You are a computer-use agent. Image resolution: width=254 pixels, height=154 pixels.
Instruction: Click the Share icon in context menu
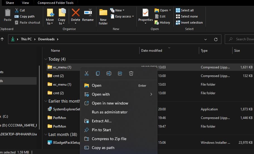[120, 73]
